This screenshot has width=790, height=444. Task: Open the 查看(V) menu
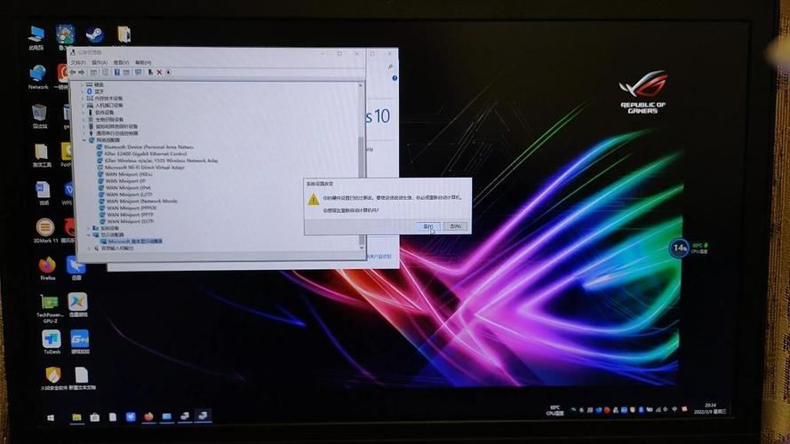click(x=121, y=62)
